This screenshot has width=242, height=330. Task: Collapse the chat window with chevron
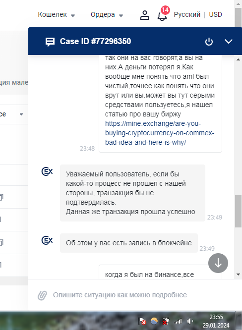point(229,42)
